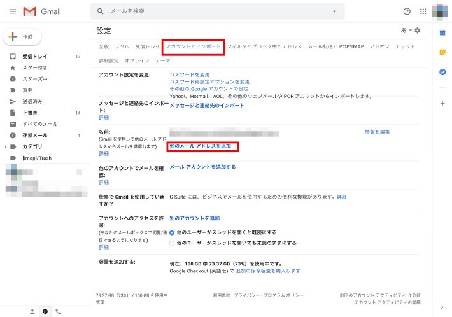Switch to the 全般 settings tab
The image size is (452, 317).
click(104, 46)
